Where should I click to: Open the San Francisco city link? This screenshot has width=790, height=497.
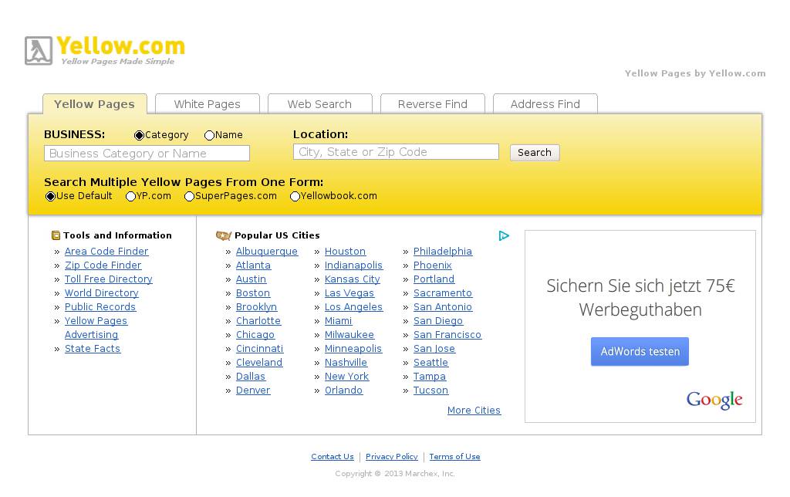[447, 335]
